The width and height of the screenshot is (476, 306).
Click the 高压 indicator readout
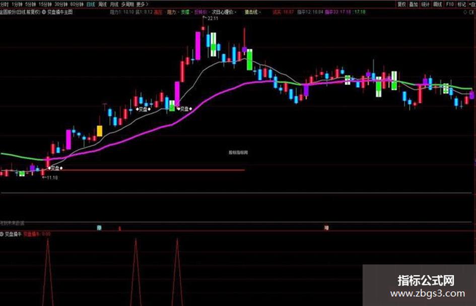click(159, 12)
